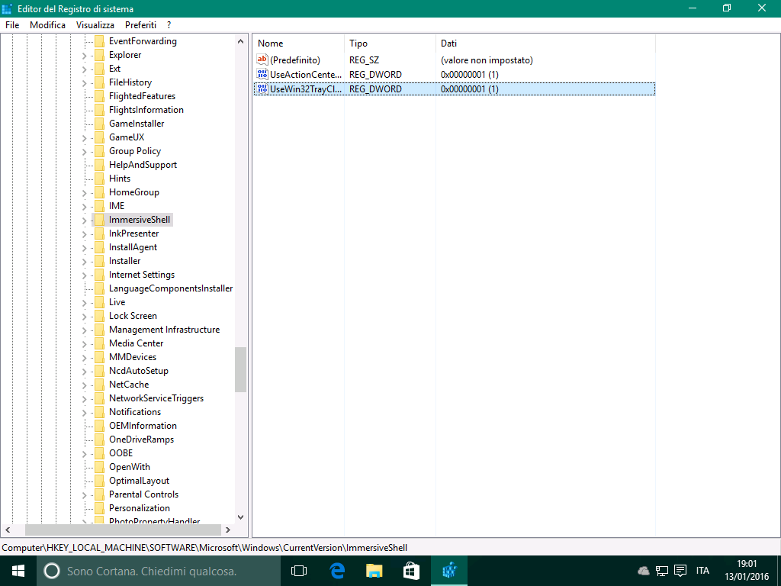Image resolution: width=781 pixels, height=586 pixels.
Task: Click the tree vertical scrollbar thumb
Action: pos(240,369)
